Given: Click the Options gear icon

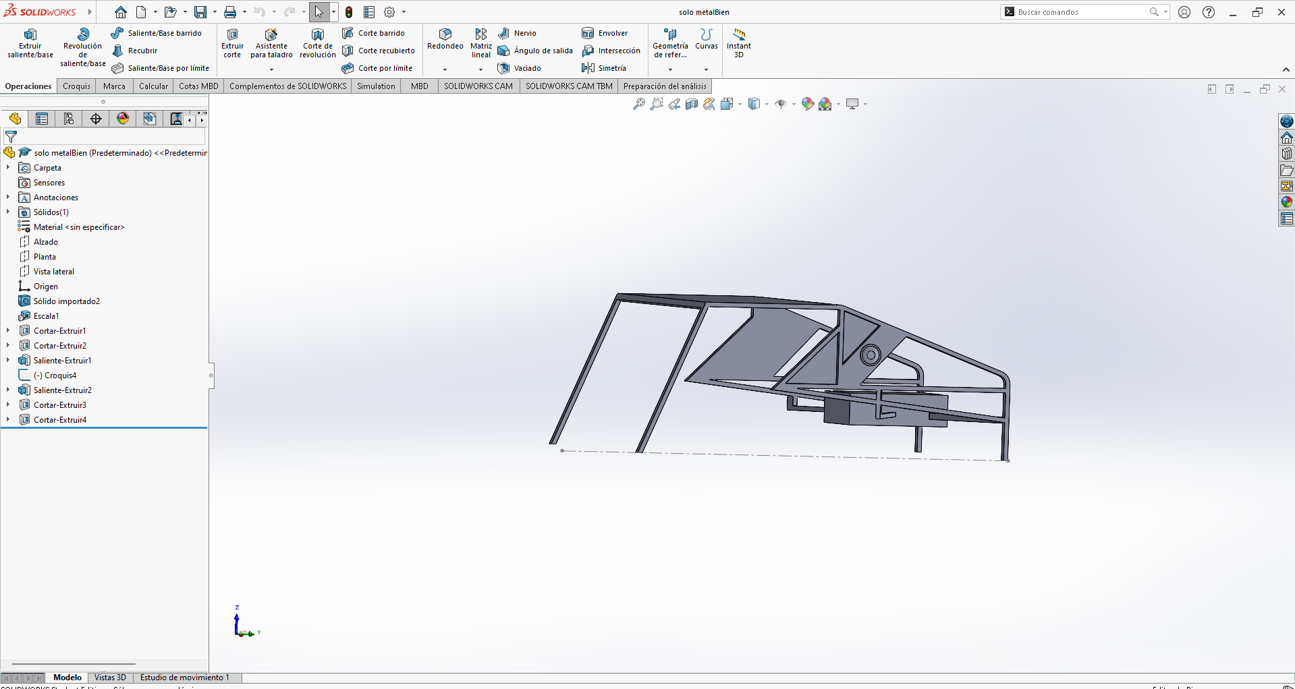Looking at the screenshot, I should click(x=389, y=12).
